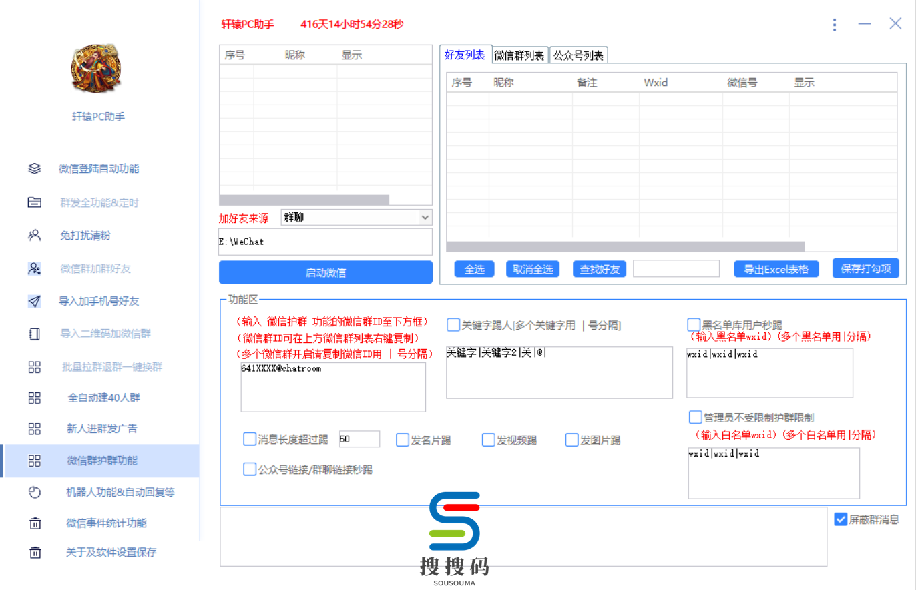Click the 备注 column header

pyautogui.click(x=587, y=83)
